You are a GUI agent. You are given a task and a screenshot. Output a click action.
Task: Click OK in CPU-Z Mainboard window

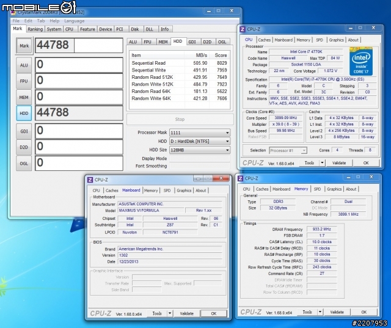click(214, 313)
